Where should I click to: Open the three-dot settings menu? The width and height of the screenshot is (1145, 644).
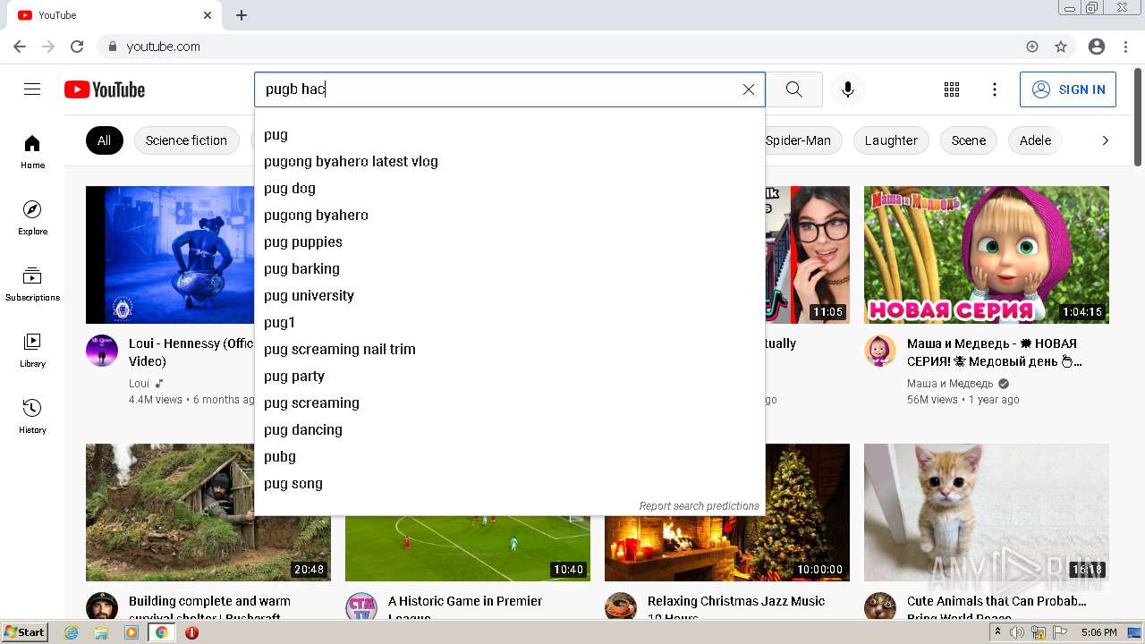tap(995, 89)
